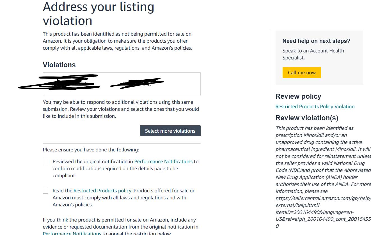371x235 pixels.
Task: Click the yellow Call me now button
Action: 302,72
